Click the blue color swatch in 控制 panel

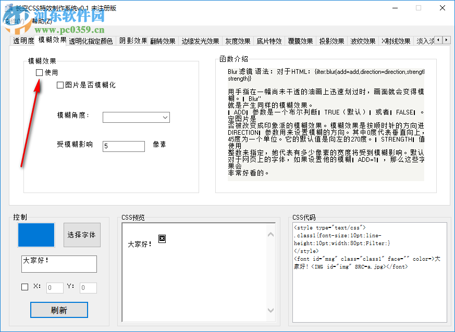[36, 235]
